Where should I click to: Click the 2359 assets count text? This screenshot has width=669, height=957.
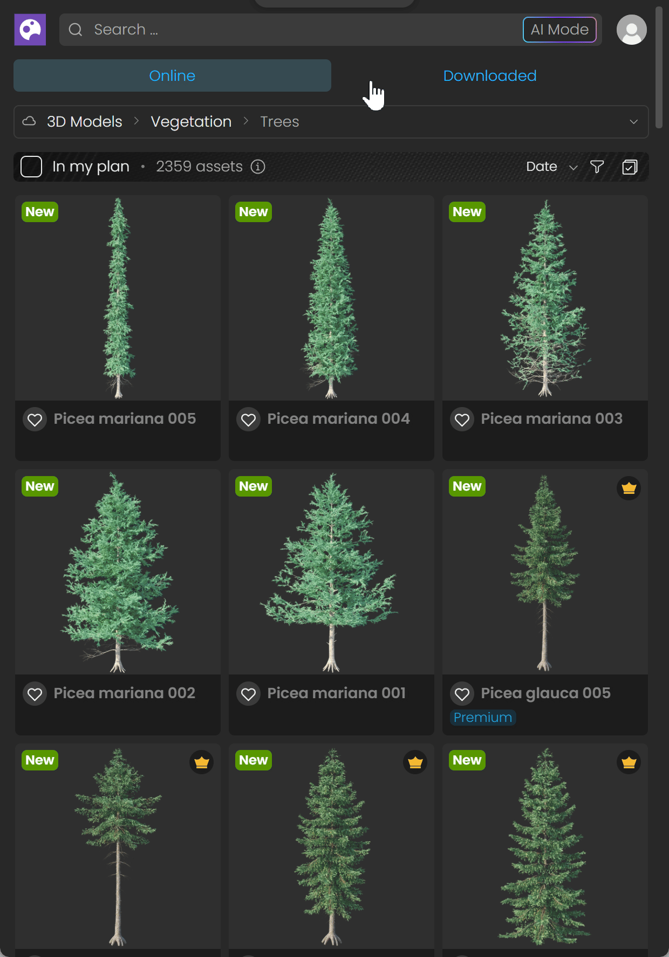(199, 167)
